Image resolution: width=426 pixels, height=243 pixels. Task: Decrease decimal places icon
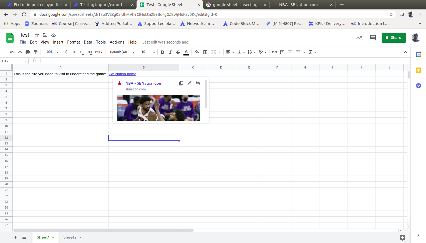(81, 52)
